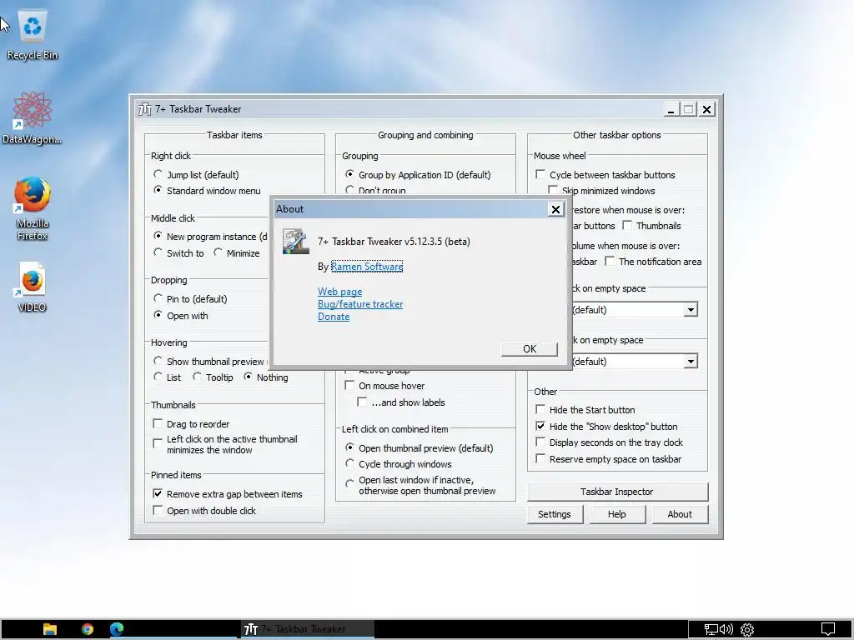Expand the upper empty space (default) dropdown
Screen dimensions: 854x640
click(x=691, y=310)
